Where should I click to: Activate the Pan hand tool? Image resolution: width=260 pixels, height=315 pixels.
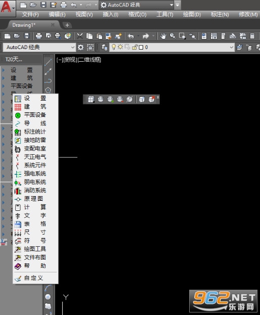click(x=163, y=36)
